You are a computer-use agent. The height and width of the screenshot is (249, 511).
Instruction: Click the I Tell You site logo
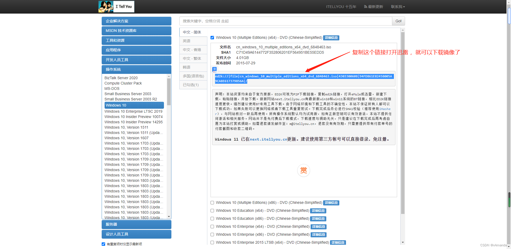(116, 7)
